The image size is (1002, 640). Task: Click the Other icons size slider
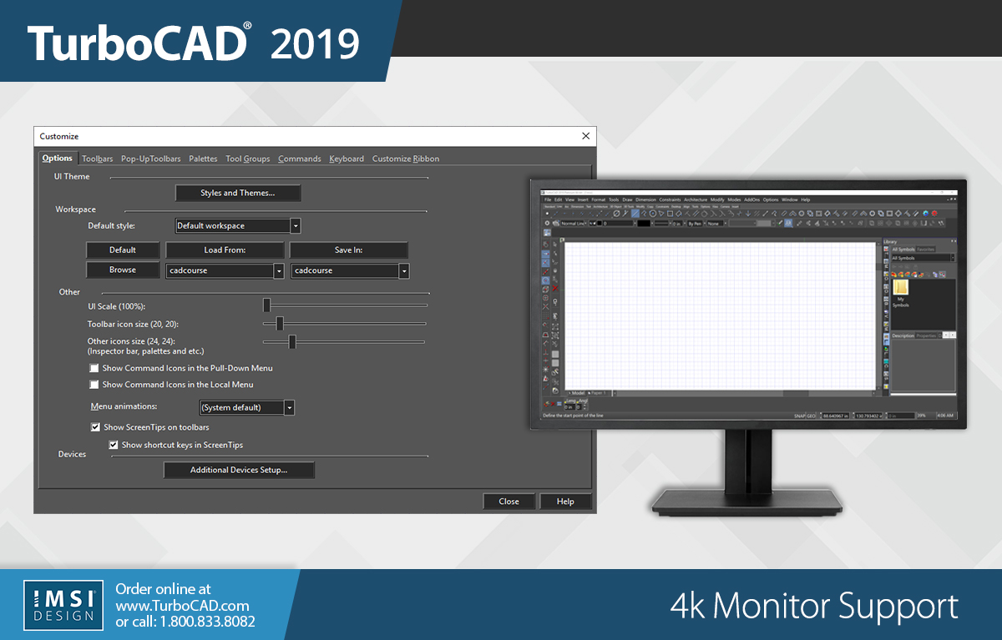pos(344,341)
